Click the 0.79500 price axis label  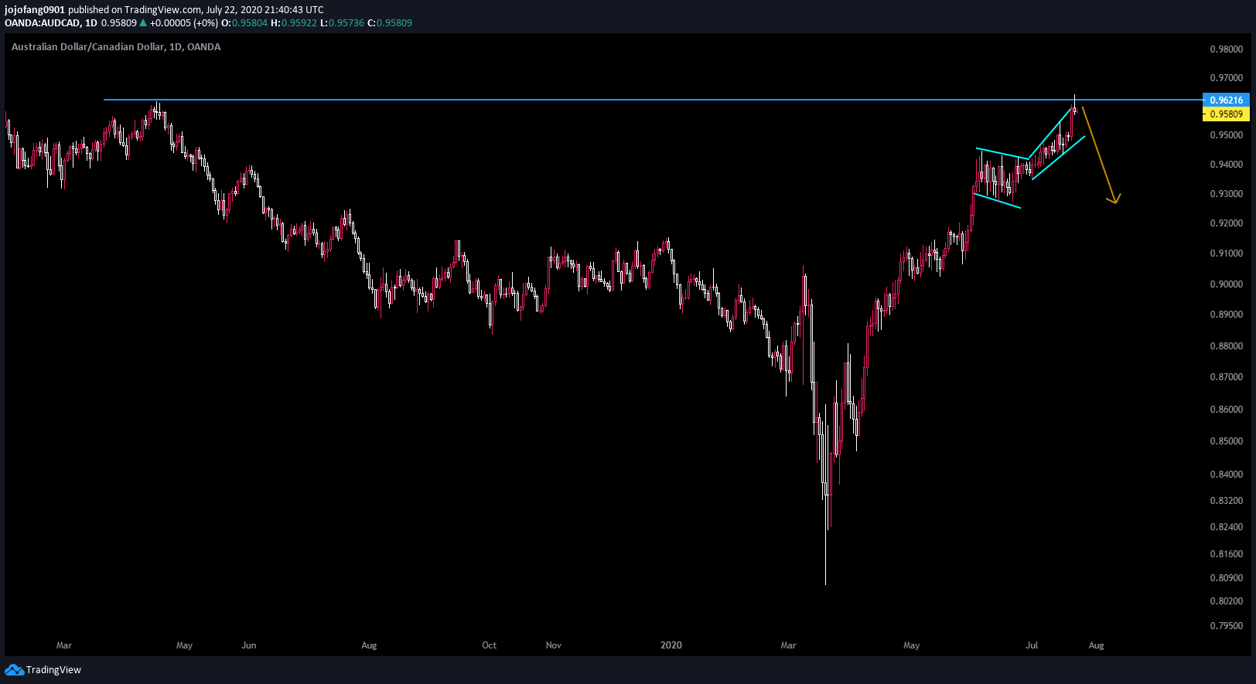click(x=1227, y=626)
